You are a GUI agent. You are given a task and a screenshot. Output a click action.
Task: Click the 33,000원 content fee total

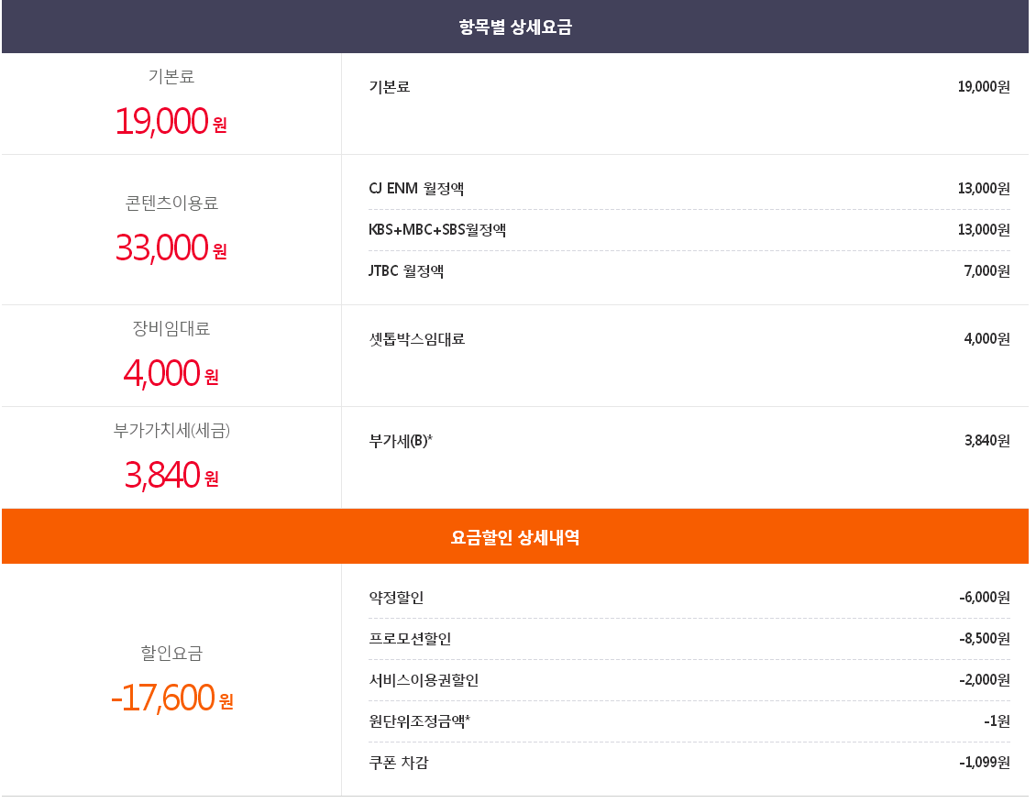click(171, 247)
